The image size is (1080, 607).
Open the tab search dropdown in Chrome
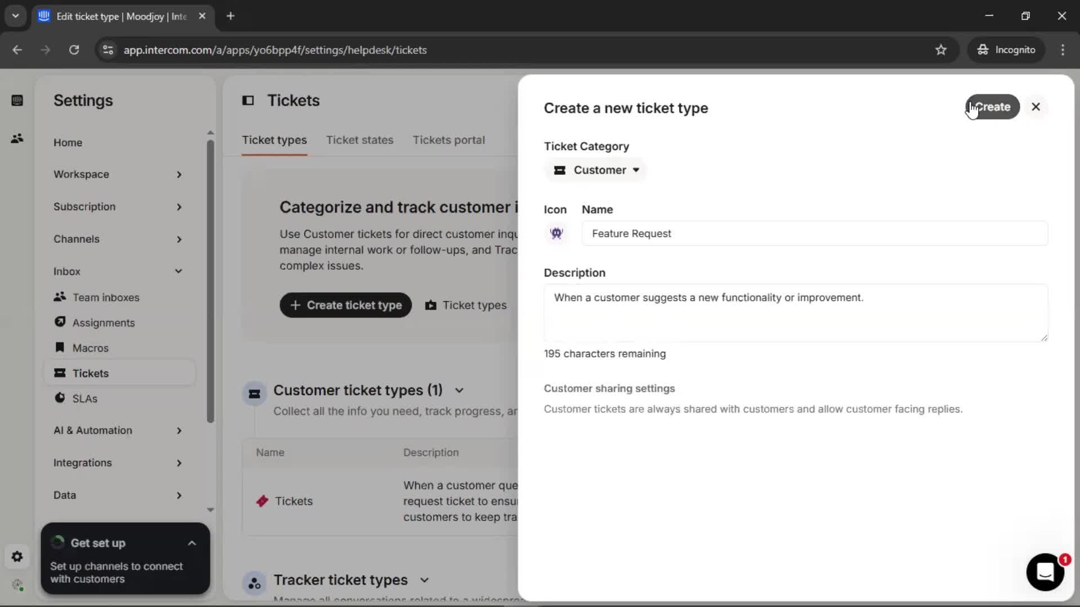coord(15,16)
